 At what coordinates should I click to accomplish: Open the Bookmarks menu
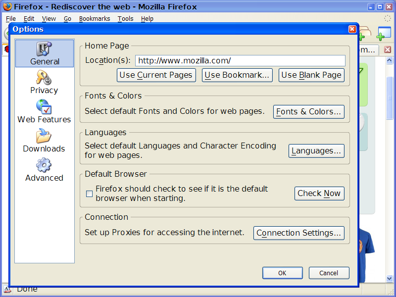94,18
